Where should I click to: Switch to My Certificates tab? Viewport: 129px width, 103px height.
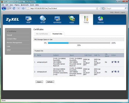[42, 34]
